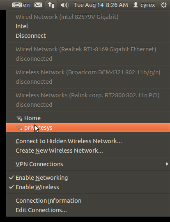Screen dimensions: 170x222
Task: Disconnect the Intel wired connection
Action: (x=31, y=36)
